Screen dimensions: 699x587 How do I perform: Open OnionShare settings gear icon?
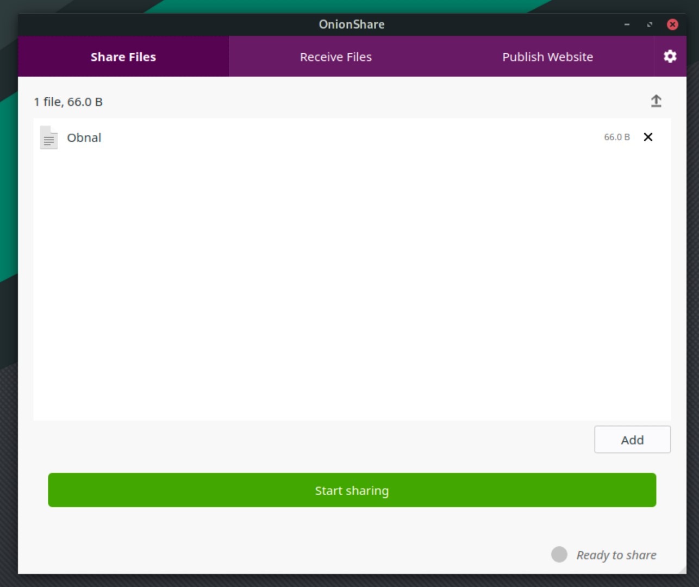(x=670, y=57)
